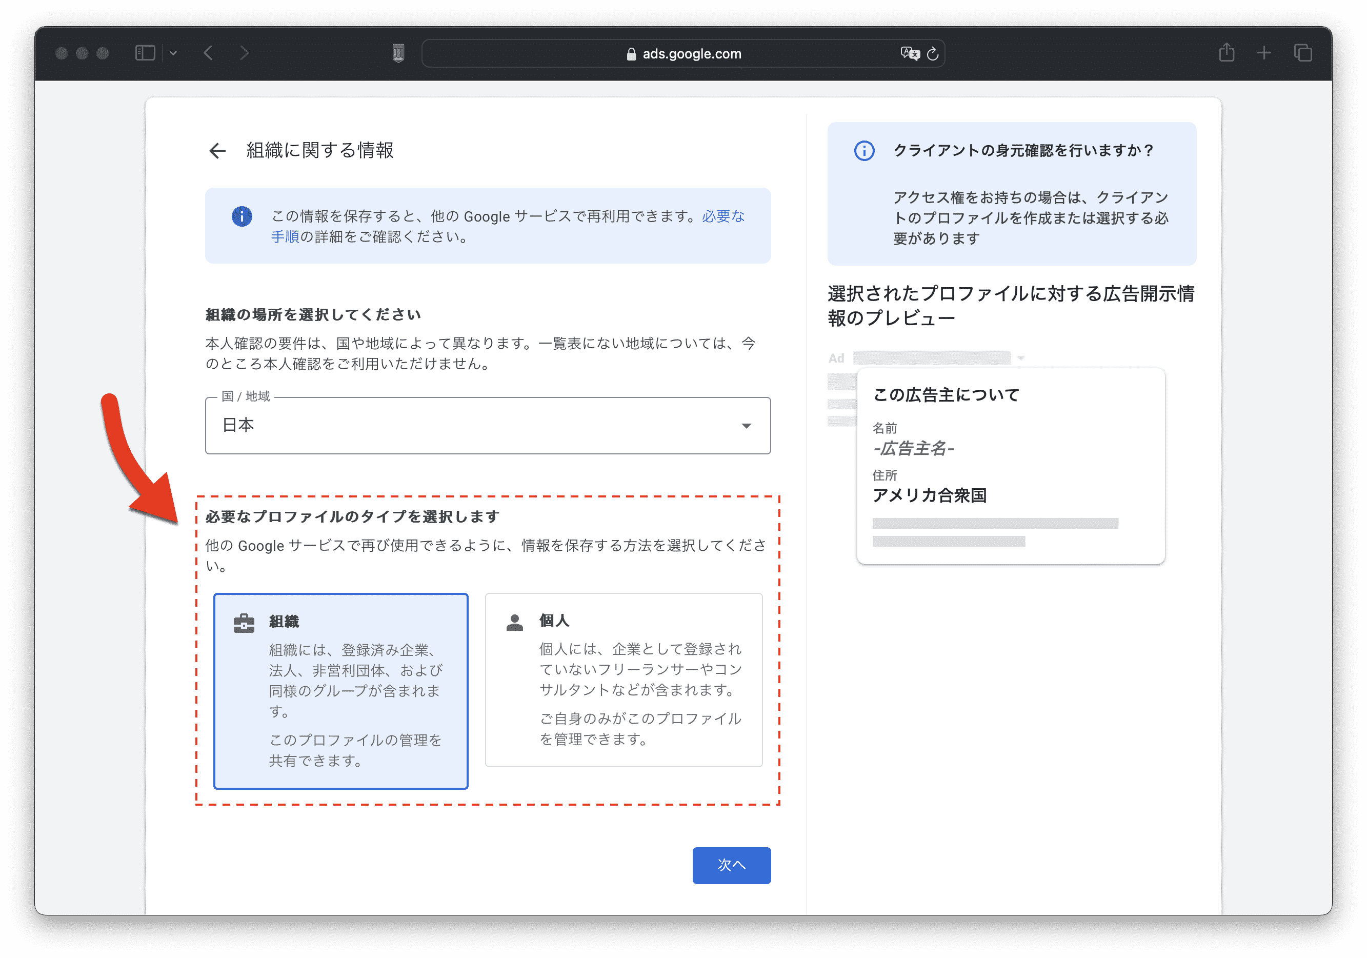1367x958 pixels.
Task: Select the 個人 profile type card
Action: pyautogui.click(x=624, y=680)
